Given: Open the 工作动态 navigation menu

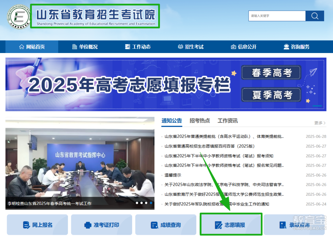Looking at the screenshot, I should click(x=138, y=47).
